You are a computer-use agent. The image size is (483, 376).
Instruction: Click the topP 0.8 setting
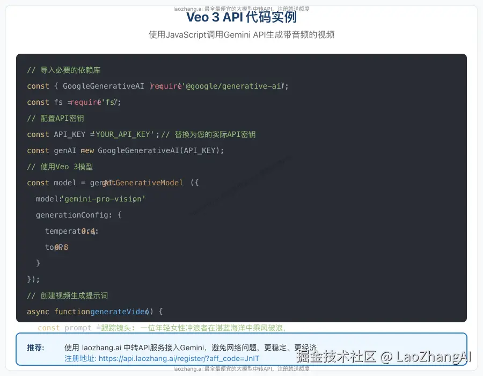click(56, 247)
